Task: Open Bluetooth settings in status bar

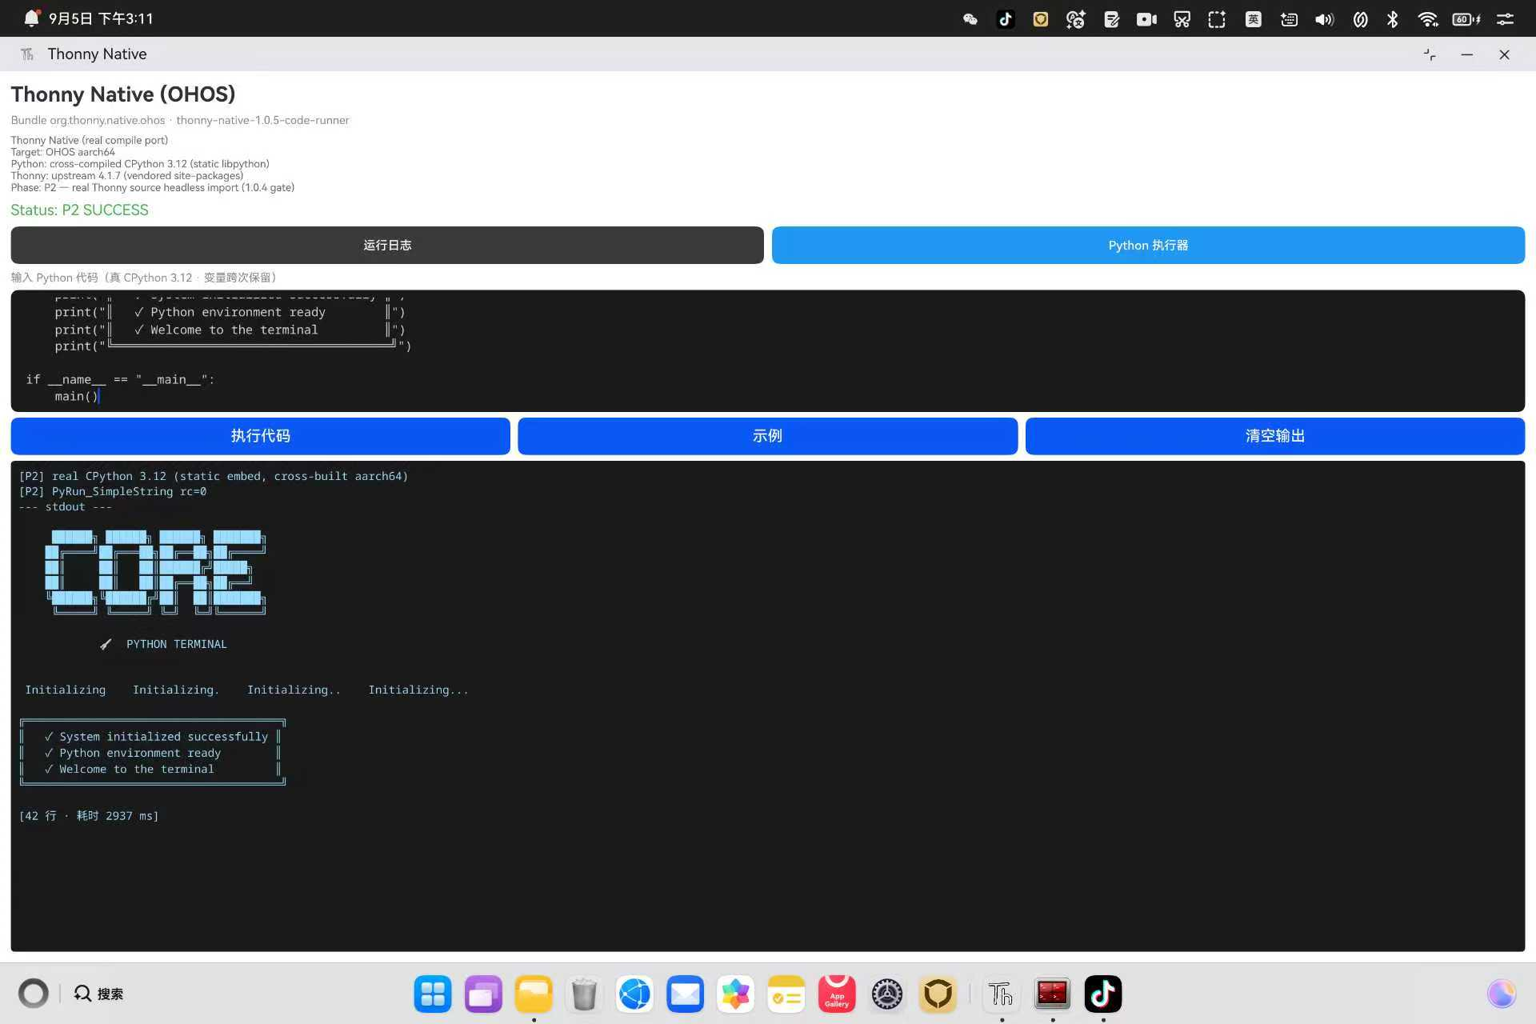Action: click(1393, 19)
